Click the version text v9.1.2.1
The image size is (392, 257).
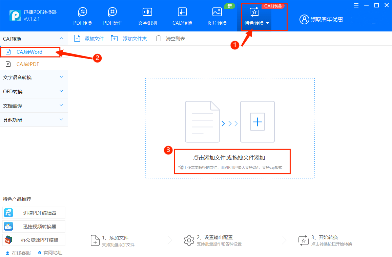[x=32, y=19]
